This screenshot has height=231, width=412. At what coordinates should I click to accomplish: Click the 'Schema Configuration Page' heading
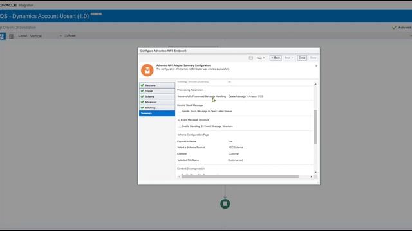(x=193, y=135)
